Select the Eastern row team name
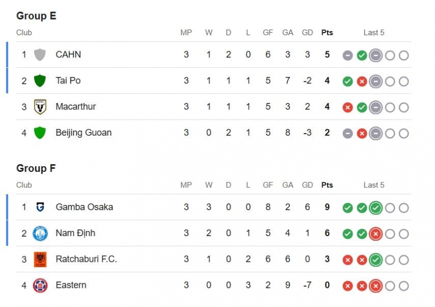This screenshot has width=435, height=307. (x=71, y=285)
